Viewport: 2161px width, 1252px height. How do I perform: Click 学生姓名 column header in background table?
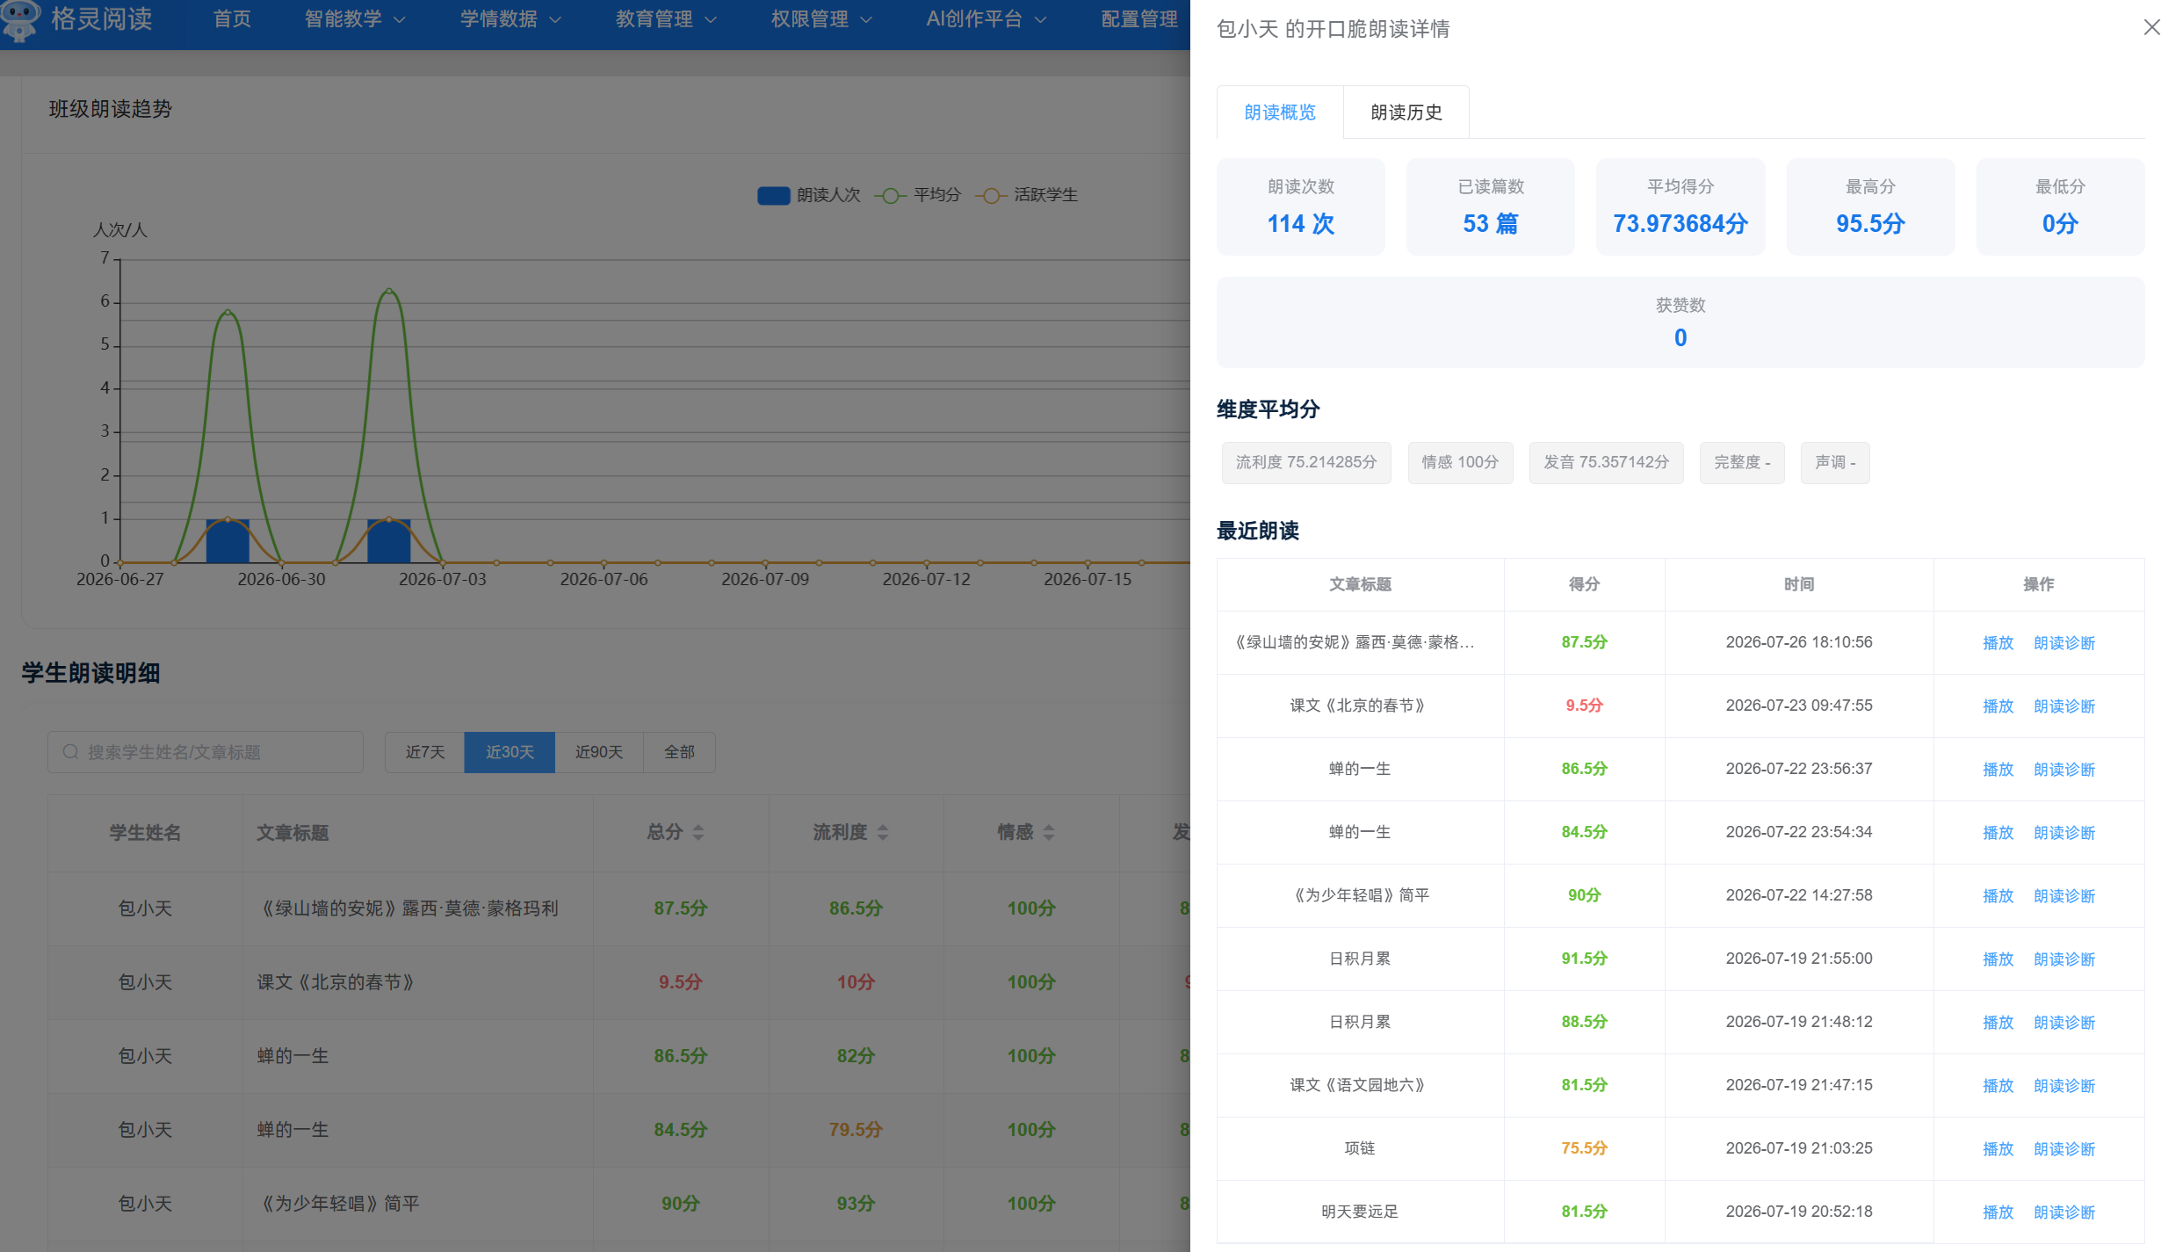(145, 832)
